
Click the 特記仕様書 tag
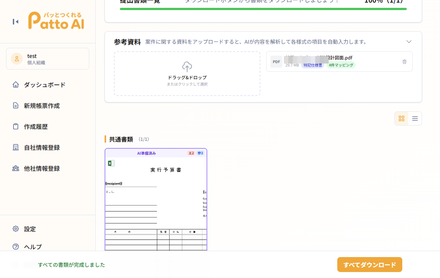coord(313,65)
